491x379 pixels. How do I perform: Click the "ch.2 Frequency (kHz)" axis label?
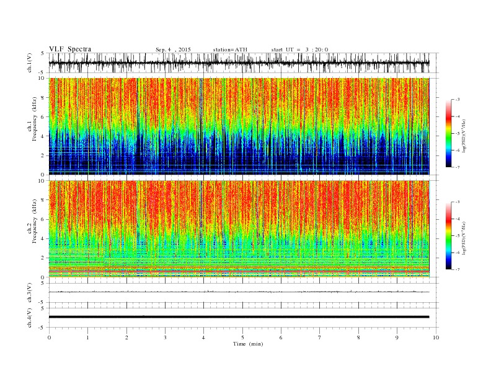32,221
